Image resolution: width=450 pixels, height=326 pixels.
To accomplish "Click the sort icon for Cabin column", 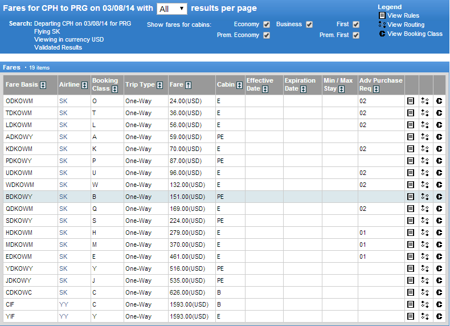I will click(239, 85).
